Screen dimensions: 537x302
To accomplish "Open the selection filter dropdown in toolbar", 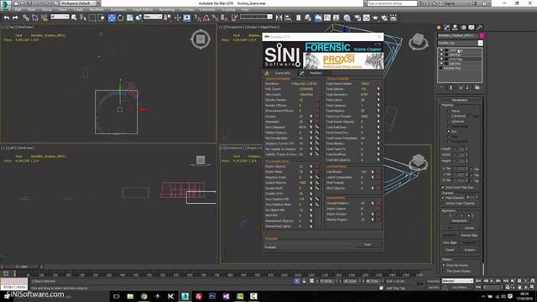I will pos(60,17).
